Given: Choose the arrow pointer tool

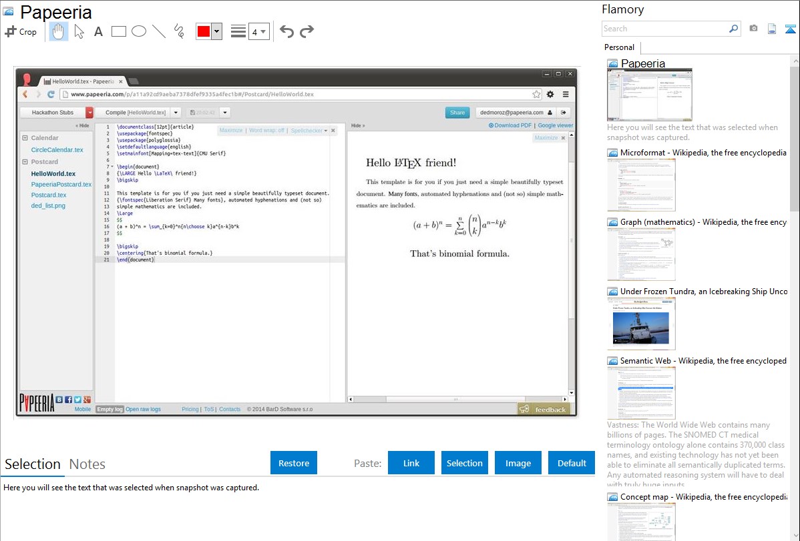Looking at the screenshot, I should pyautogui.click(x=79, y=31).
